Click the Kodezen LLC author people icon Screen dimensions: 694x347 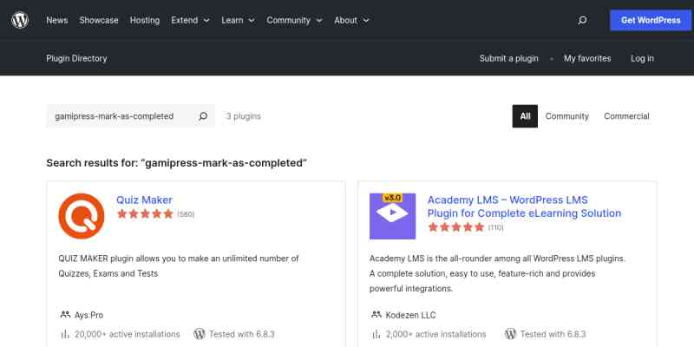376,315
